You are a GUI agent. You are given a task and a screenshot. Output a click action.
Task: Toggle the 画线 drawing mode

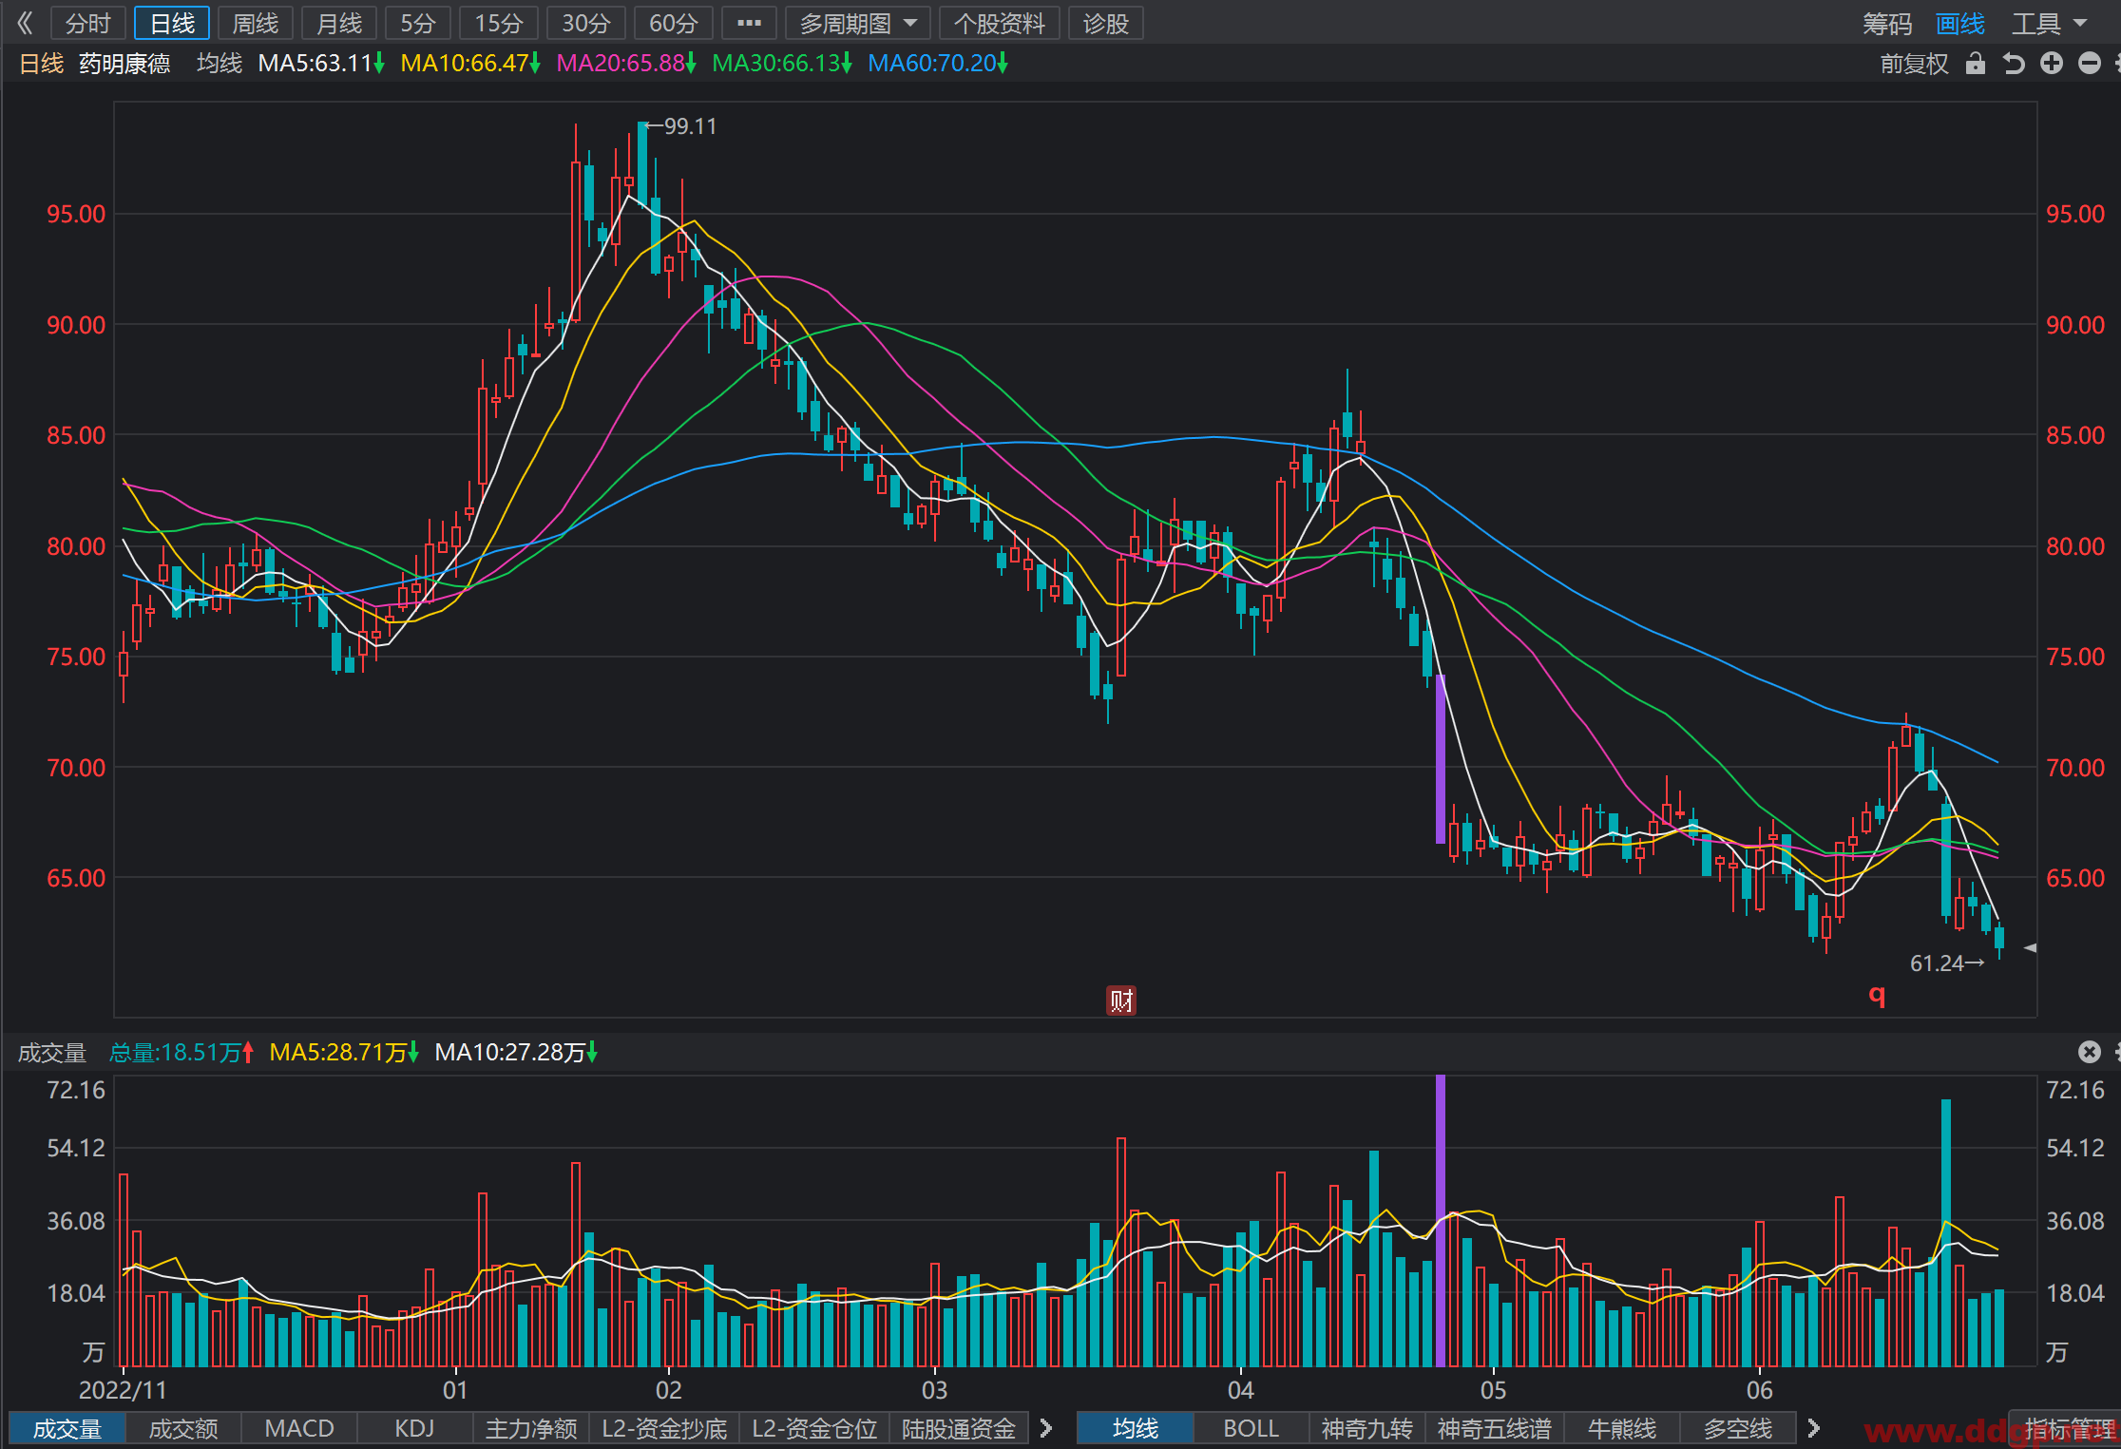[1959, 23]
